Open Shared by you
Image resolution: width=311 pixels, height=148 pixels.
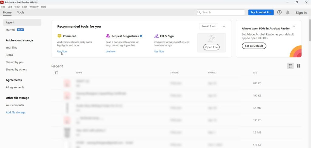click(x=15, y=62)
